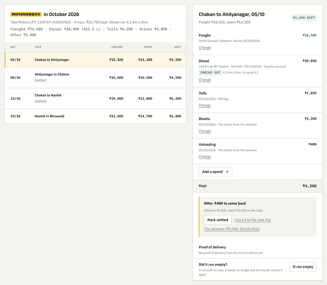Screen dimensions: 327x285
Task: Click the 08/10 date cell
Action: (15, 77)
